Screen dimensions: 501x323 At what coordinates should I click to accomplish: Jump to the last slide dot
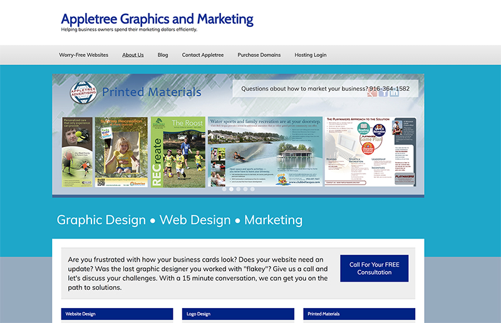252,189
